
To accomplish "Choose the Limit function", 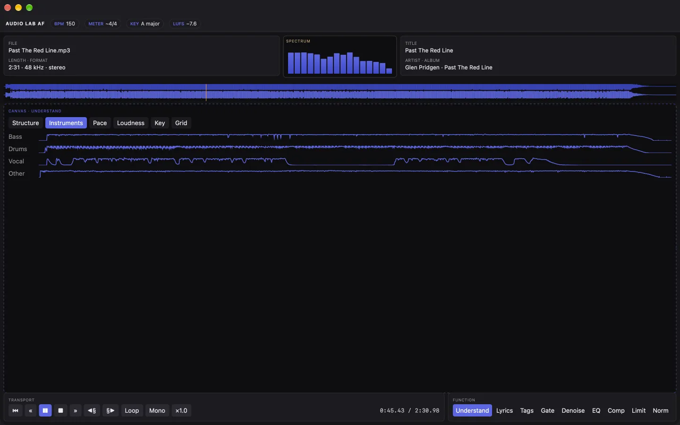I will click(639, 410).
